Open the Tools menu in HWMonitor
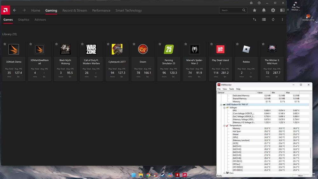 pos(232,89)
